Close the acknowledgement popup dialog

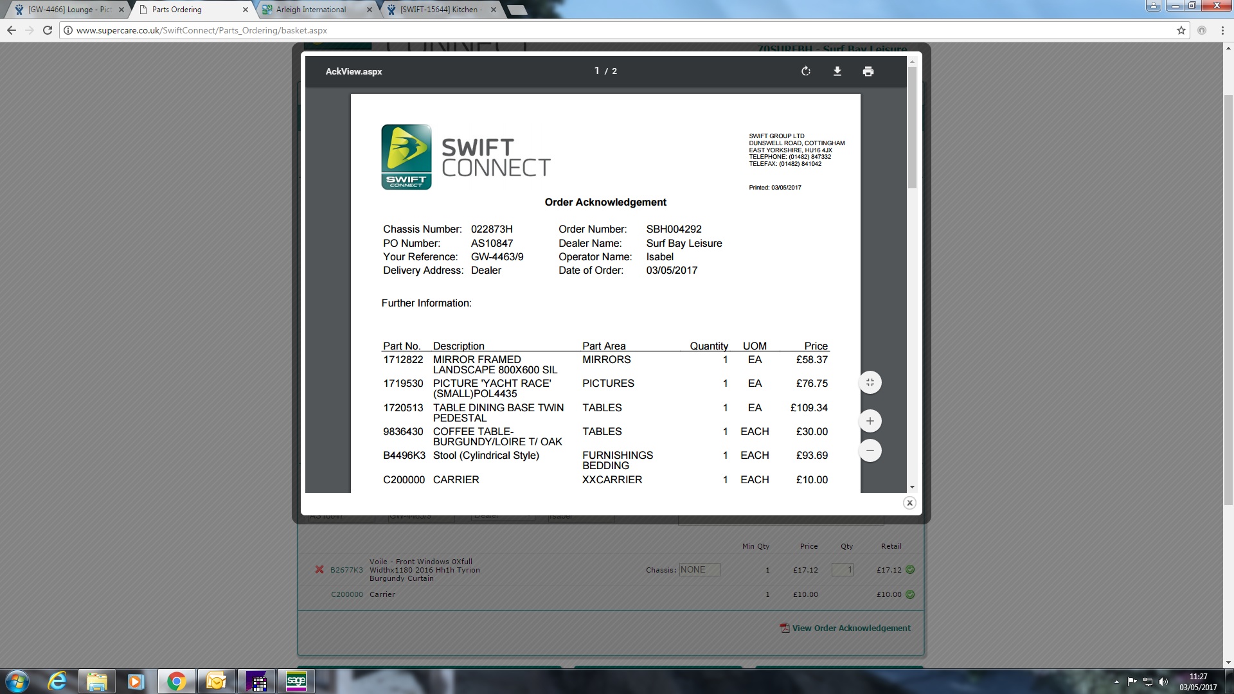pos(909,503)
